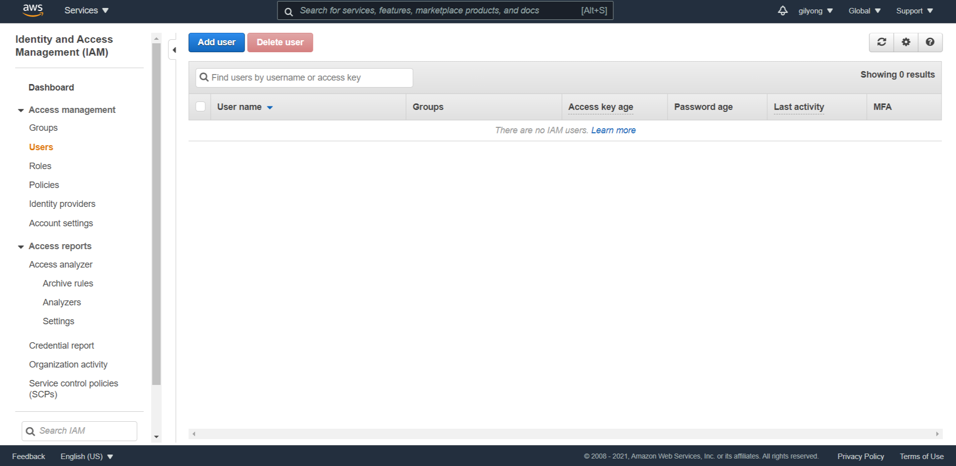Viewport: 956px width, 466px height.
Task: Open Archive rules page
Action: tap(68, 283)
